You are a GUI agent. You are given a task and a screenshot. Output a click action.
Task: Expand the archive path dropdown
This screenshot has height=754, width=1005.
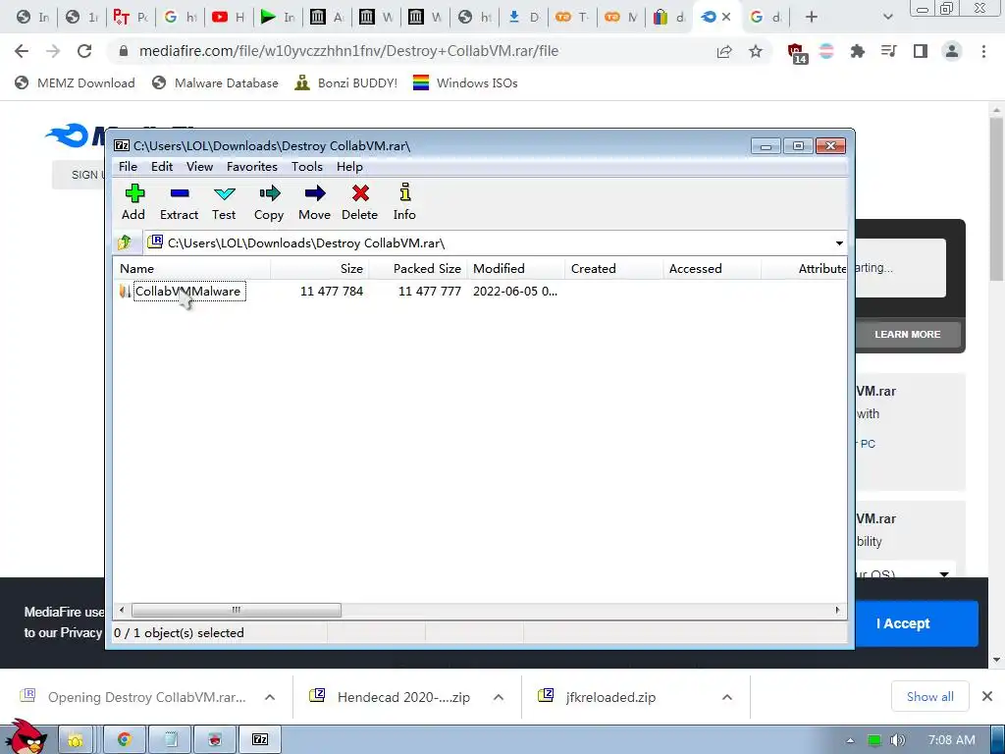[x=839, y=243]
